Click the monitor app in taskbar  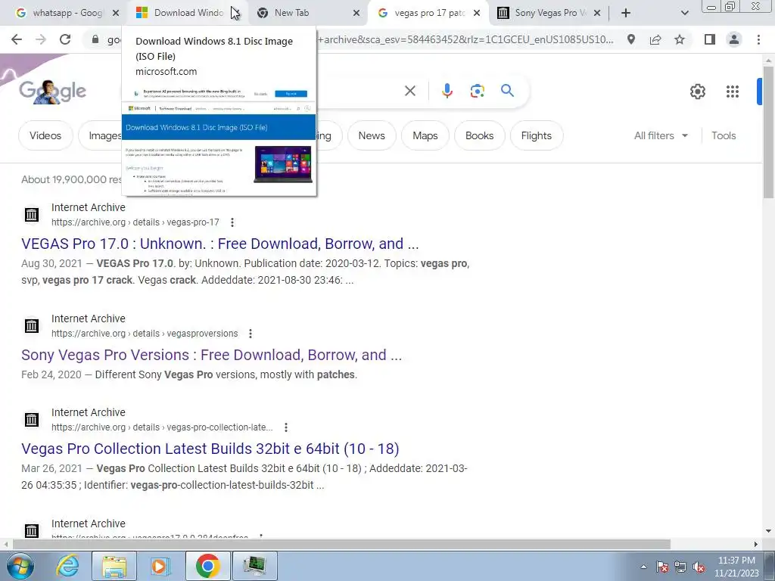pyautogui.click(x=254, y=566)
